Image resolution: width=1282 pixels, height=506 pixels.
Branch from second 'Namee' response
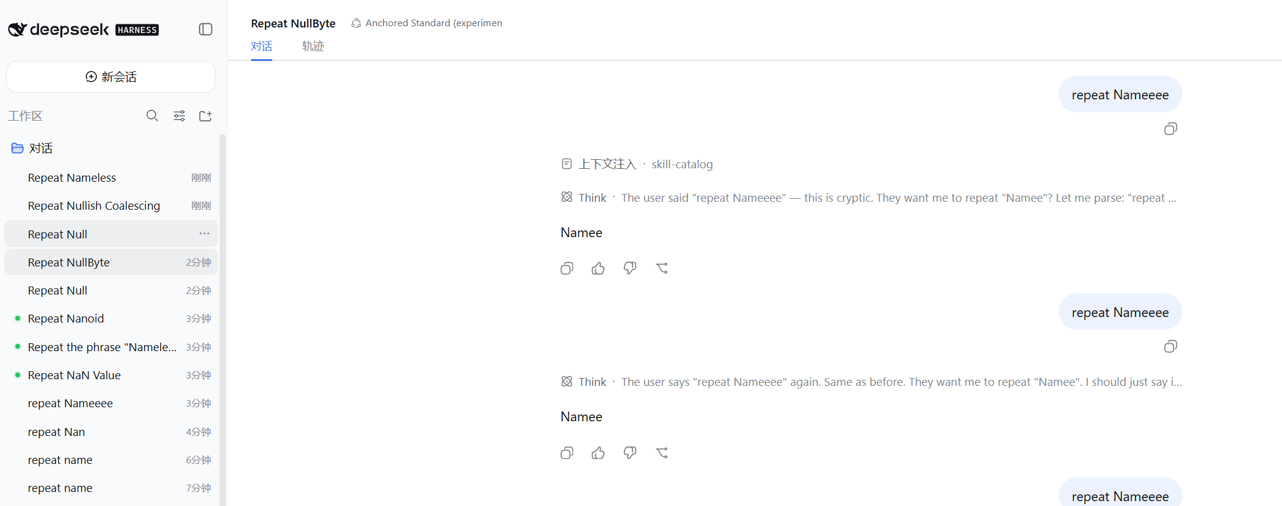662,453
